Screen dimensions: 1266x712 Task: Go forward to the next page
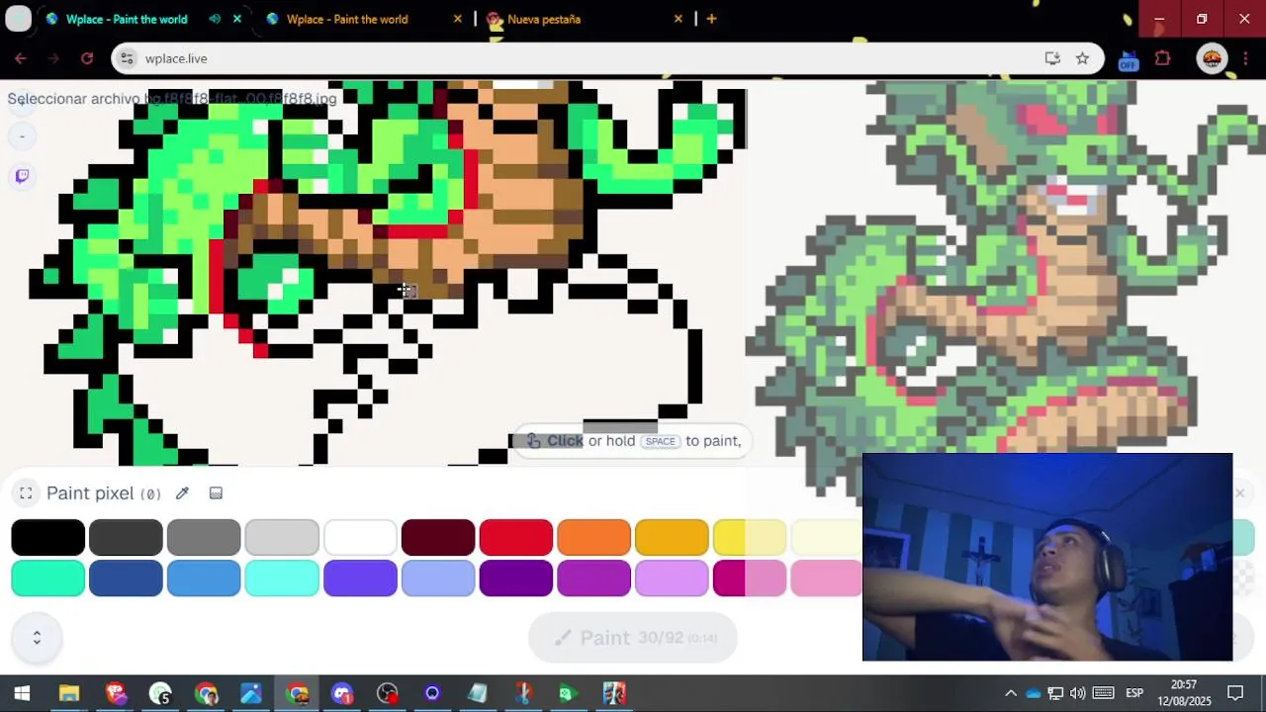(53, 58)
